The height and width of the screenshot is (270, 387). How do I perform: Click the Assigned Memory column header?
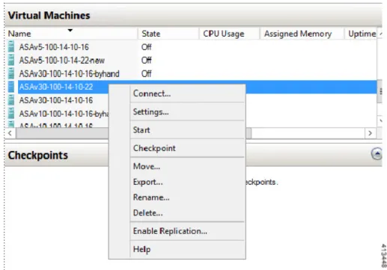(302, 34)
